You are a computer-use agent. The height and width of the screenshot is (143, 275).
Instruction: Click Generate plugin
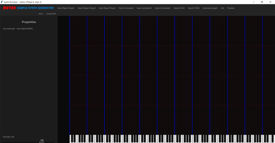[210, 8]
